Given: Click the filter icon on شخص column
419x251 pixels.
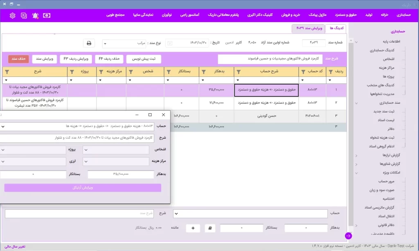Looking at the screenshot, I should coord(131,72).
